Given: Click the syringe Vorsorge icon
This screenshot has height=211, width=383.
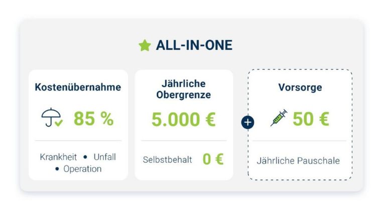Looking at the screenshot, I should [279, 119].
